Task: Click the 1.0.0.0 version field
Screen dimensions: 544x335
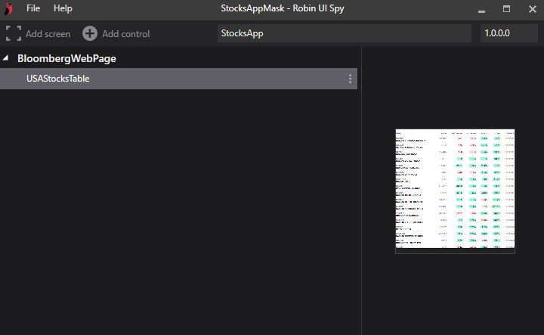Action: 508,33
